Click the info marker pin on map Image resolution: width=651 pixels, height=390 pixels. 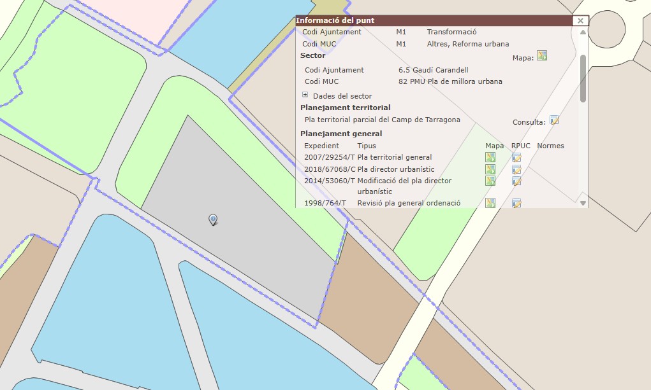click(x=213, y=219)
